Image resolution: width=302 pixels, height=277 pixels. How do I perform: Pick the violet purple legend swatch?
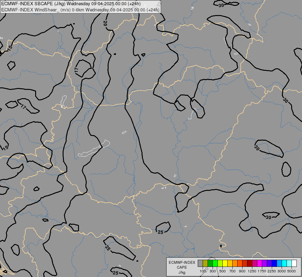[x=264, y=263]
